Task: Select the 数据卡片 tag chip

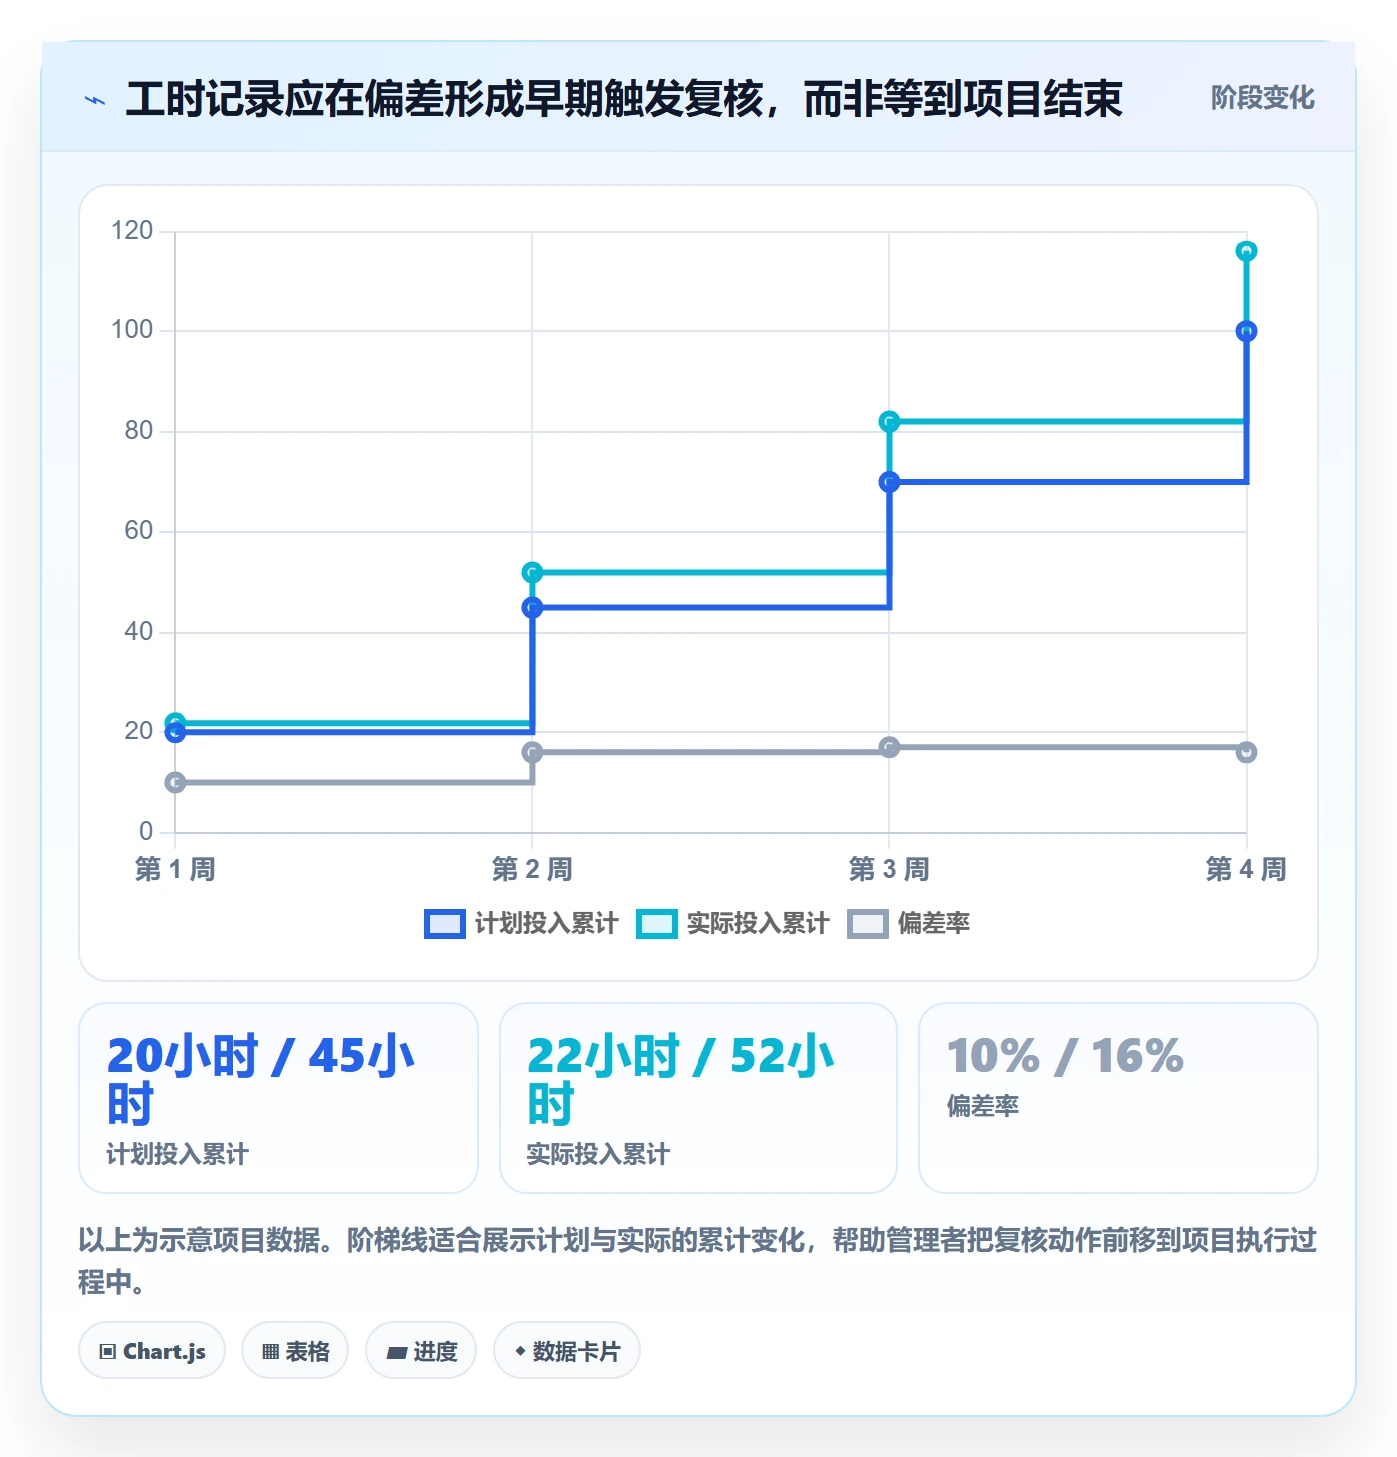Action: (x=567, y=1351)
